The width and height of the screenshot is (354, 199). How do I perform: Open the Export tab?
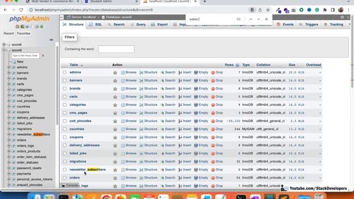point(159,24)
